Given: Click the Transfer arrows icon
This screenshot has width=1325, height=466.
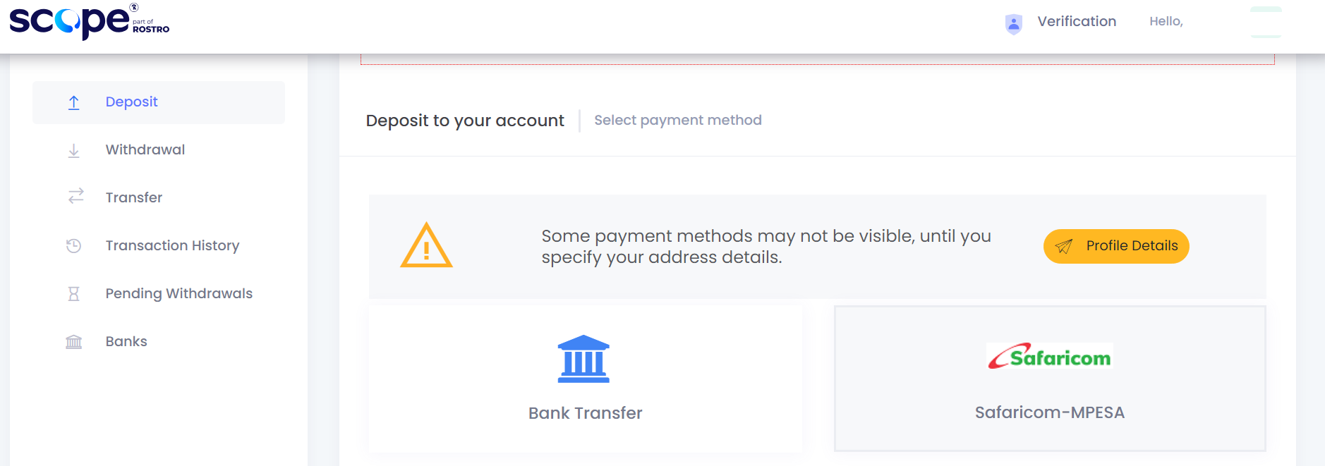Looking at the screenshot, I should pyautogui.click(x=75, y=196).
